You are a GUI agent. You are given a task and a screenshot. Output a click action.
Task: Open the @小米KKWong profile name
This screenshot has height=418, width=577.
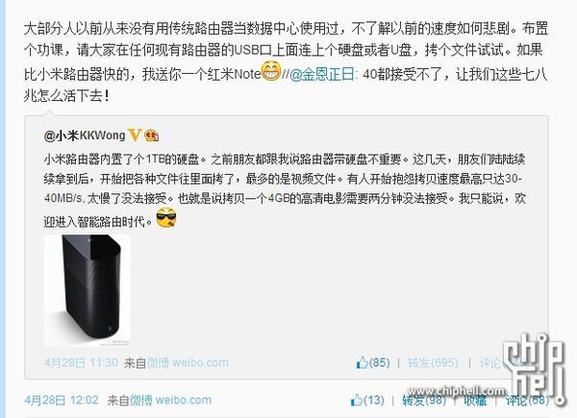point(85,135)
